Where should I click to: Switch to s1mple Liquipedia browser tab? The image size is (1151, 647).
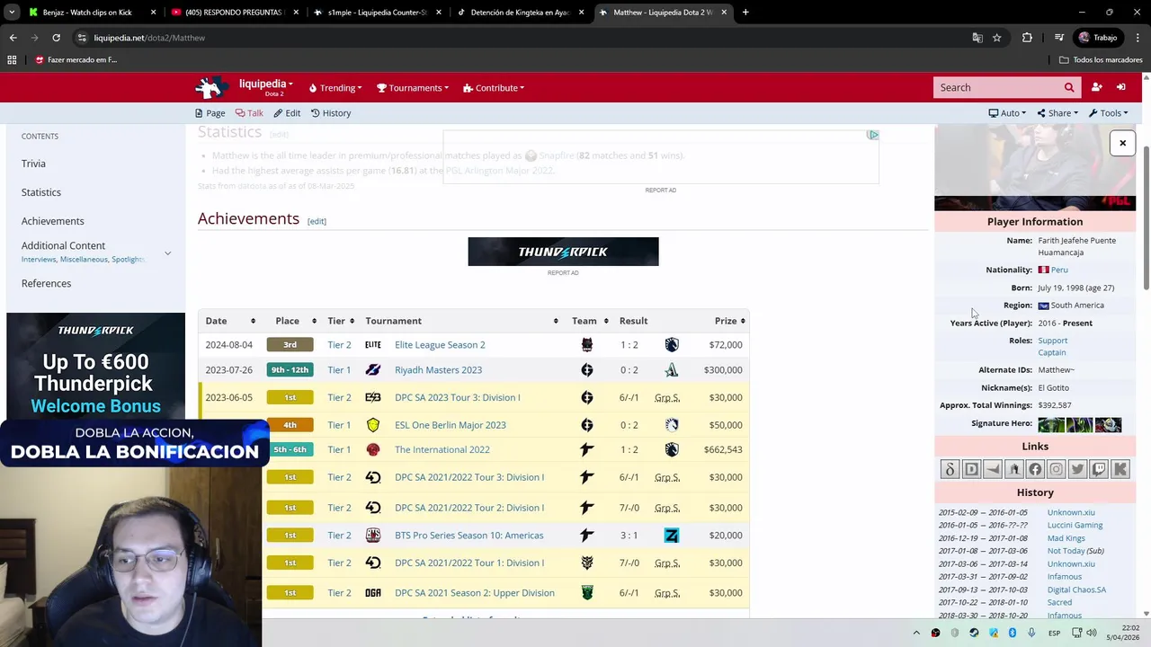(x=377, y=13)
